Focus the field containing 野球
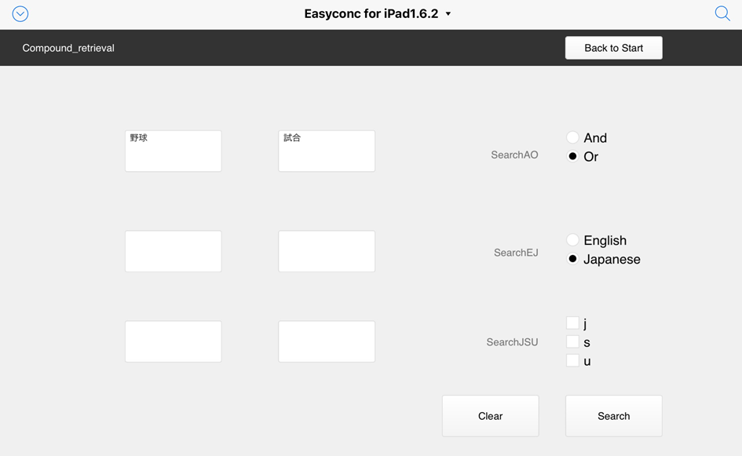The width and height of the screenshot is (742, 456). 174,151
